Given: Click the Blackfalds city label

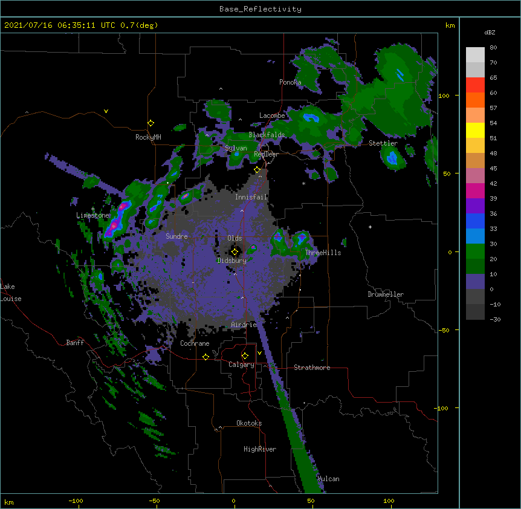Looking at the screenshot, I should click(x=267, y=135).
